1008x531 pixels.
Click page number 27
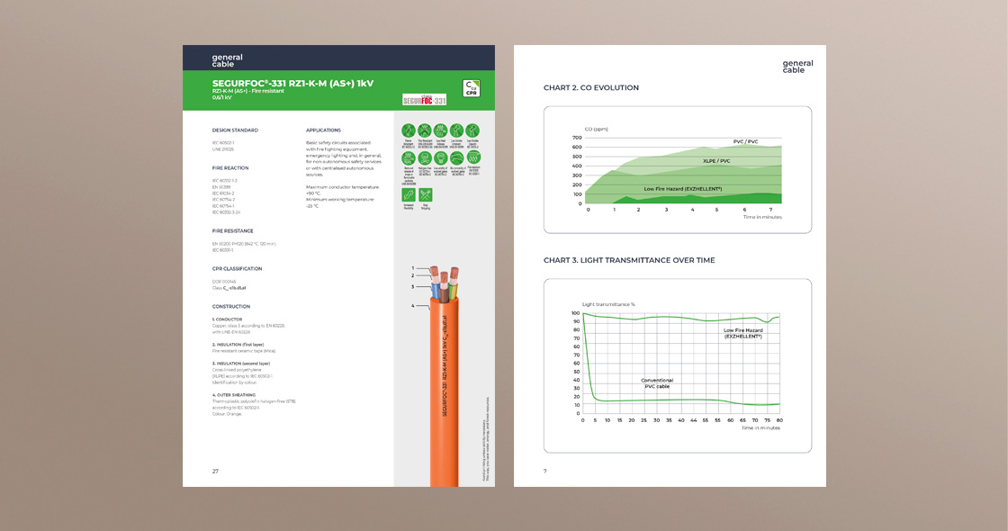tap(215, 472)
